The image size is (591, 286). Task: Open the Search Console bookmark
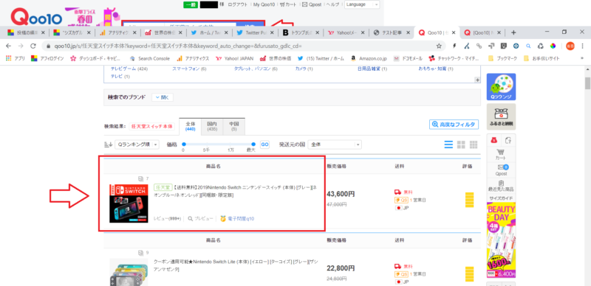coord(150,58)
